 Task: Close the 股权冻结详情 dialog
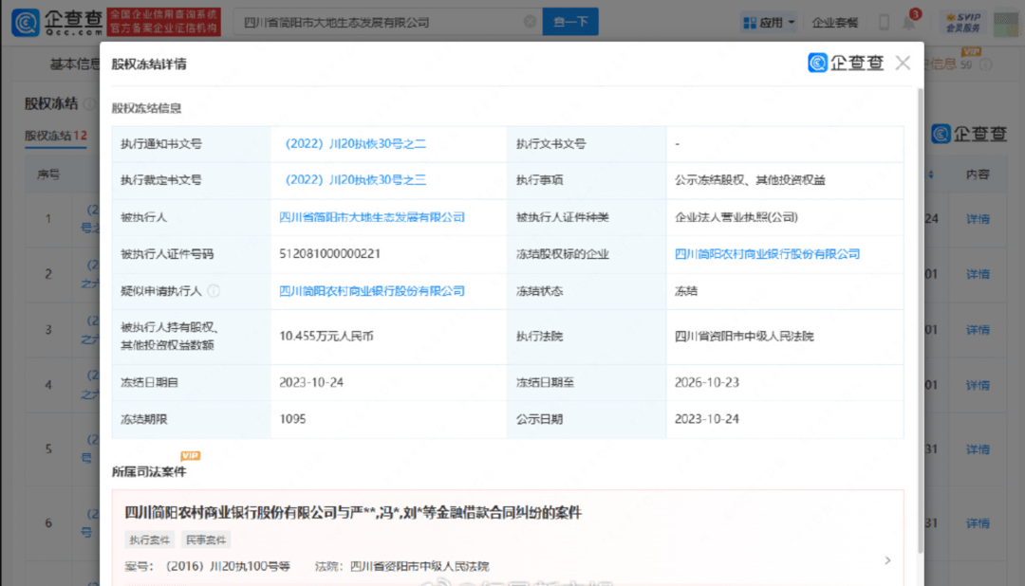(903, 64)
